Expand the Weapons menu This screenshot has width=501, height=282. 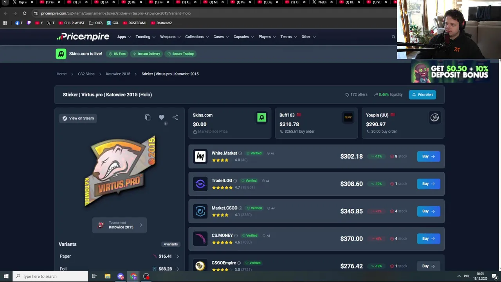click(x=170, y=37)
